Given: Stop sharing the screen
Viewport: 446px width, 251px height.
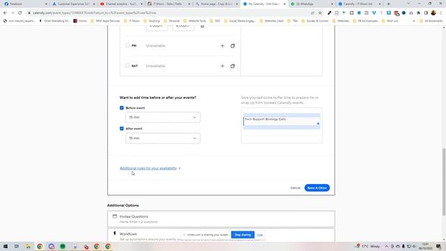Looking at the screenshot, I should [243, 235].
